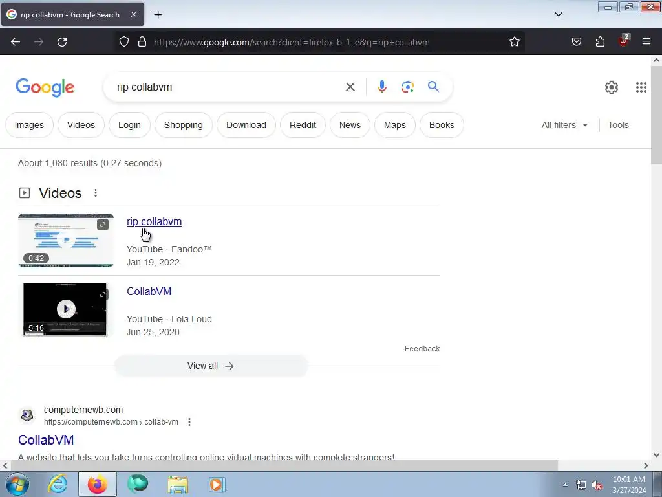Clear the search box with the X icon

350,87
